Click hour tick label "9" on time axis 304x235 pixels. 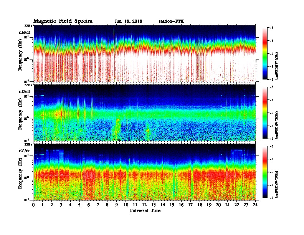pos(117,205)
